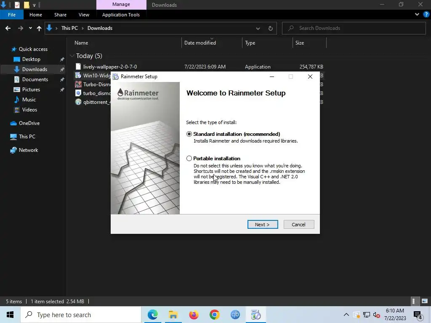The image size is (431, 323).
Task: Launch Microsoft Edge from taskbar
Action: pyautogui.click(x=152, y=315)
